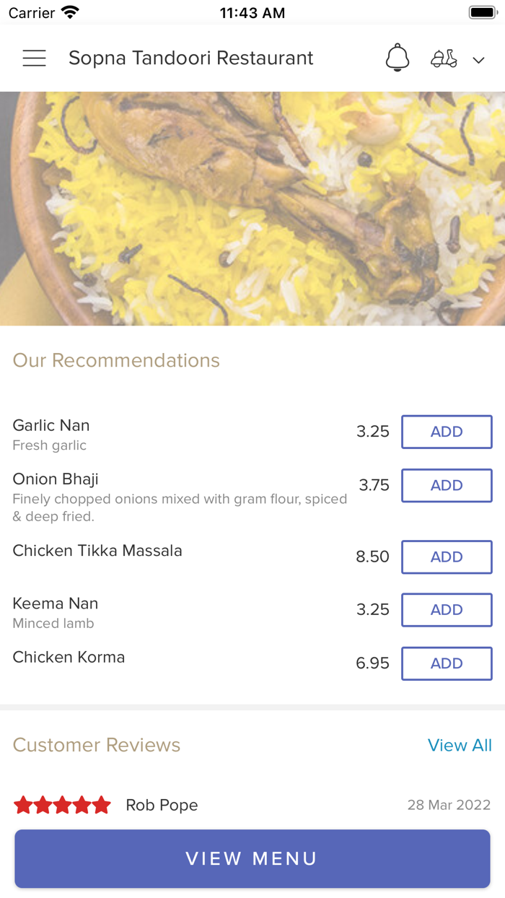Click the VIEW MENU button
The width and height of the screenshot is (505, 898).
click(252, 858)
